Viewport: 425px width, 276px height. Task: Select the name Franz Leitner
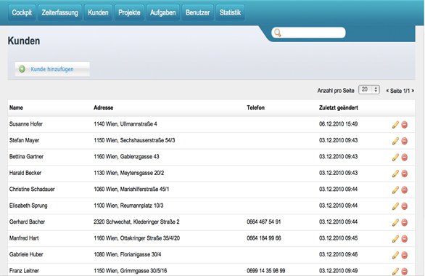[x=24, y=271]
